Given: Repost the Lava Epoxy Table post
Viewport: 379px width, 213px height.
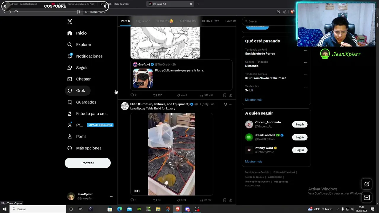Looking at the screenshot, I should coord(157,200).
